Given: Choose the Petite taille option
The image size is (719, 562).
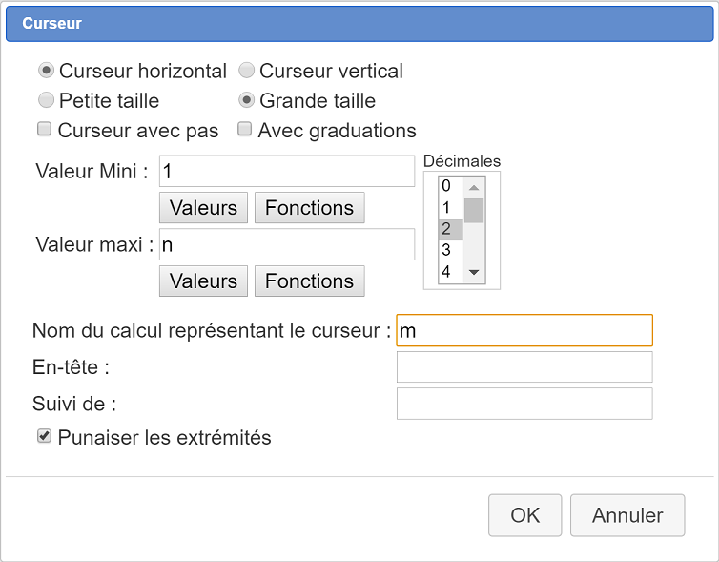Looking at the screenshot, I should pyautogui.click(x=46, y=100).
